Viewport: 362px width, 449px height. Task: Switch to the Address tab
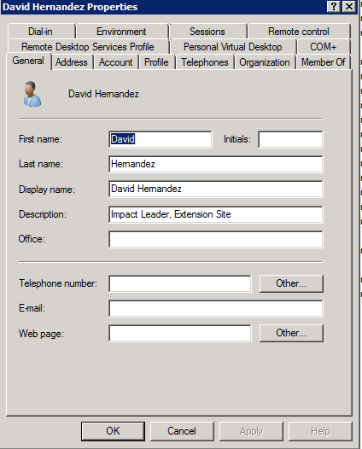tap(72, 62)
